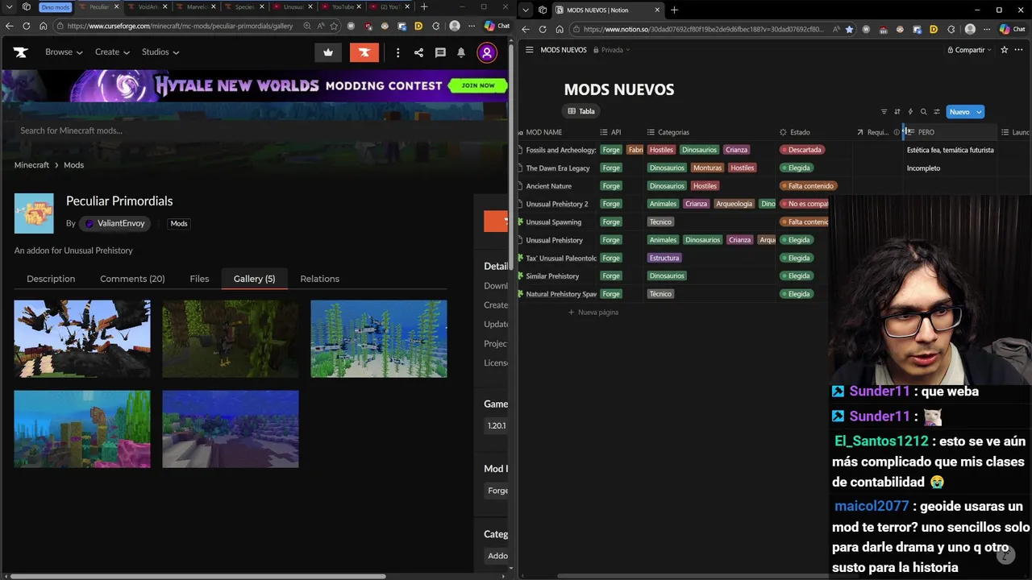
Task: Click back arrow in the CurseForge browser window
Action: click(x=10, y=26)
